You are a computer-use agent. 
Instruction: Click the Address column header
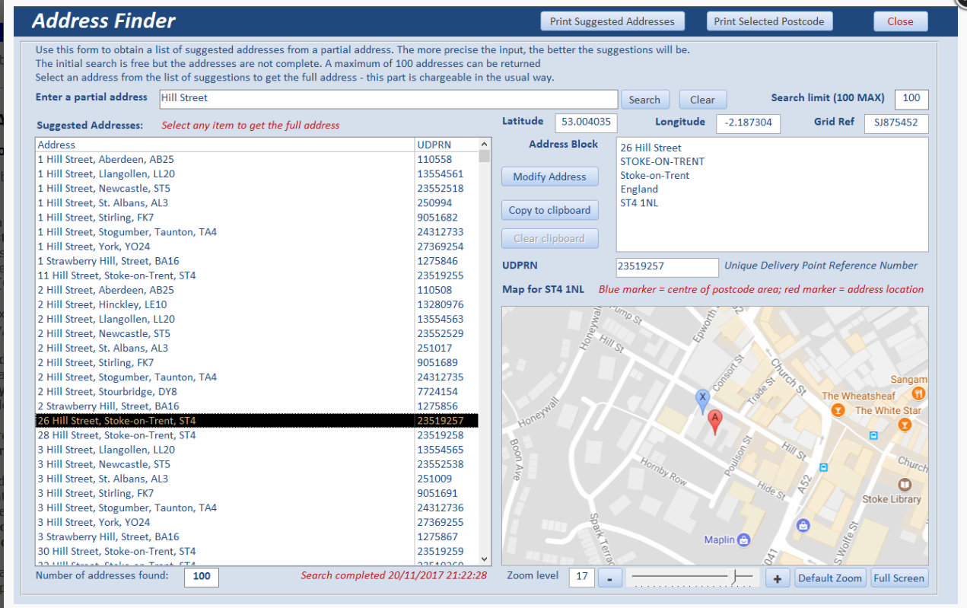point(225,145)
